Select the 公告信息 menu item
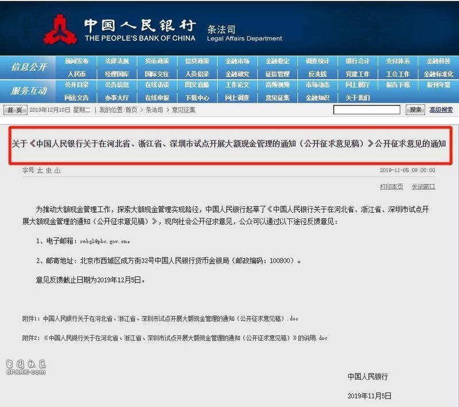 [x=117, y=85]
